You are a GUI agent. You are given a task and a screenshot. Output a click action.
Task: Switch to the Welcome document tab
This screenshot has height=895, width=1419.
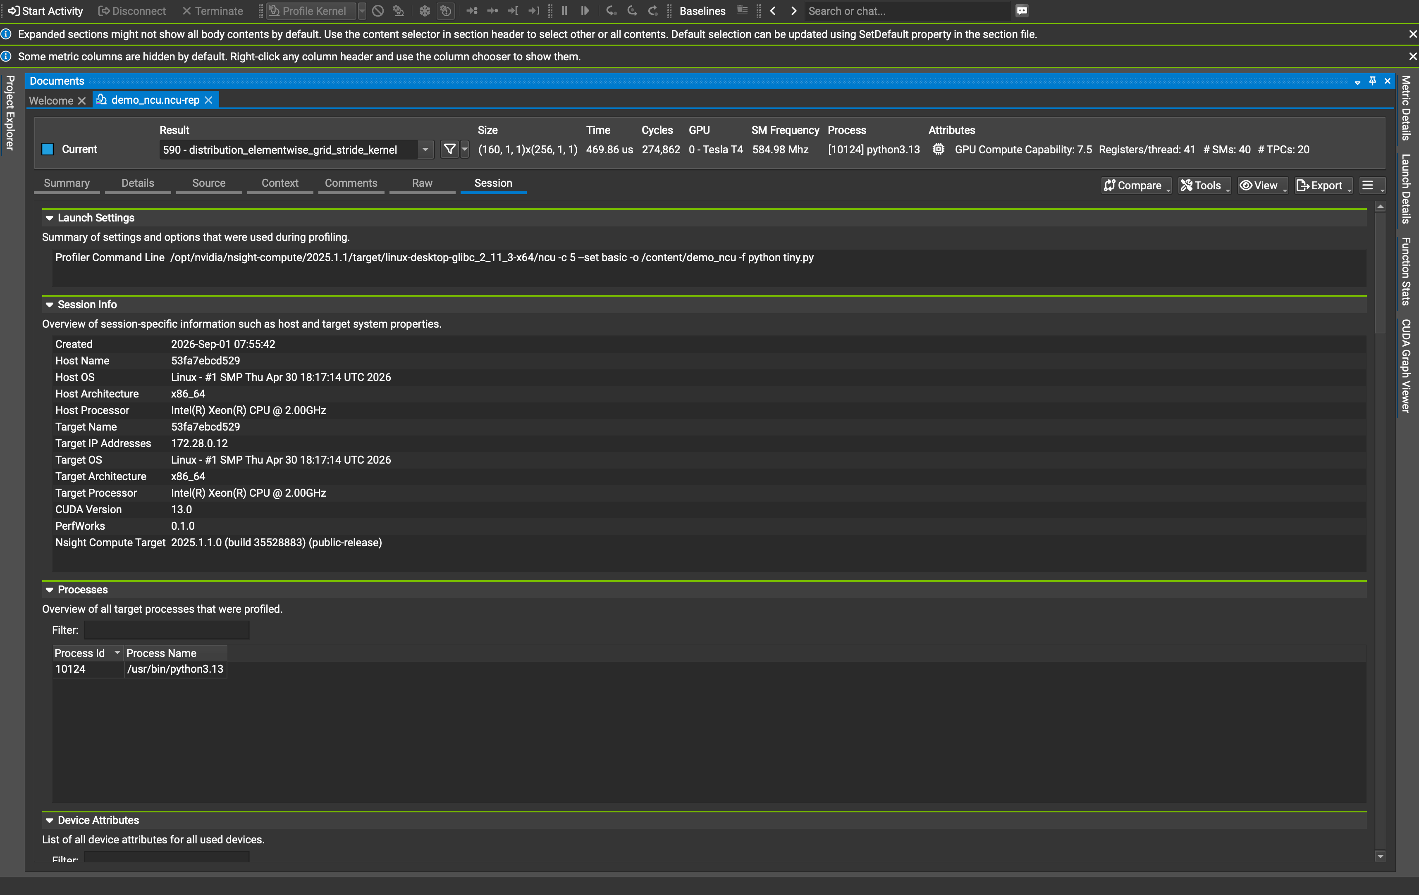point(51,101)
